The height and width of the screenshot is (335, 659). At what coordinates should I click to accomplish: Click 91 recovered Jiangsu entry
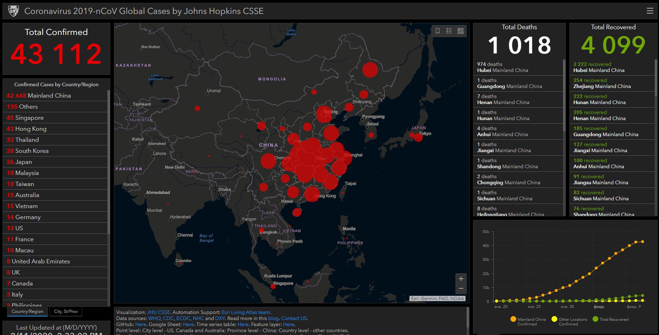[x=612, y=179]
